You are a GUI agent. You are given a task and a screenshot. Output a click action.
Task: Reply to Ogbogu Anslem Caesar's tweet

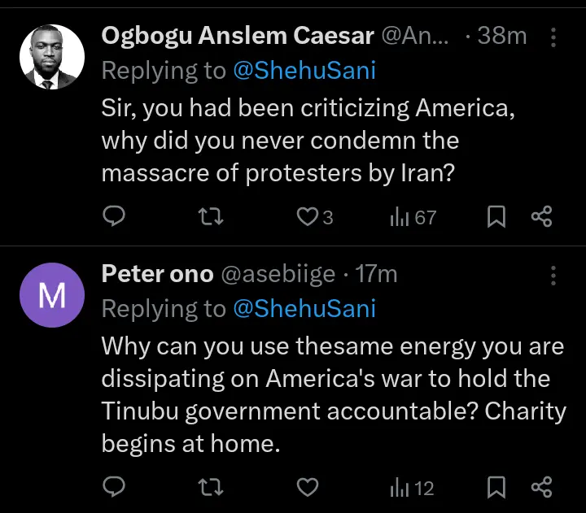(x=115, y=217)
